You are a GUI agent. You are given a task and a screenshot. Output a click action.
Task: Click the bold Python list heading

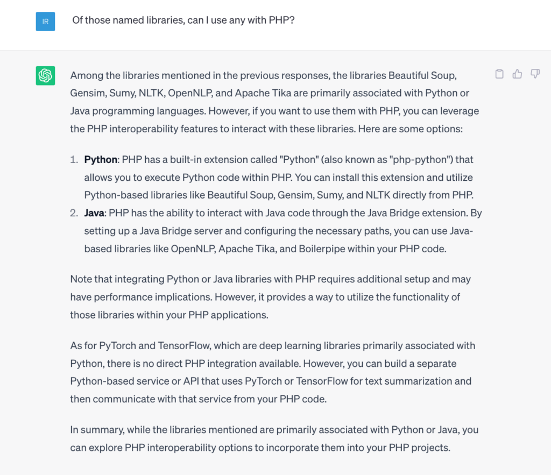click(x=101, y=160)
